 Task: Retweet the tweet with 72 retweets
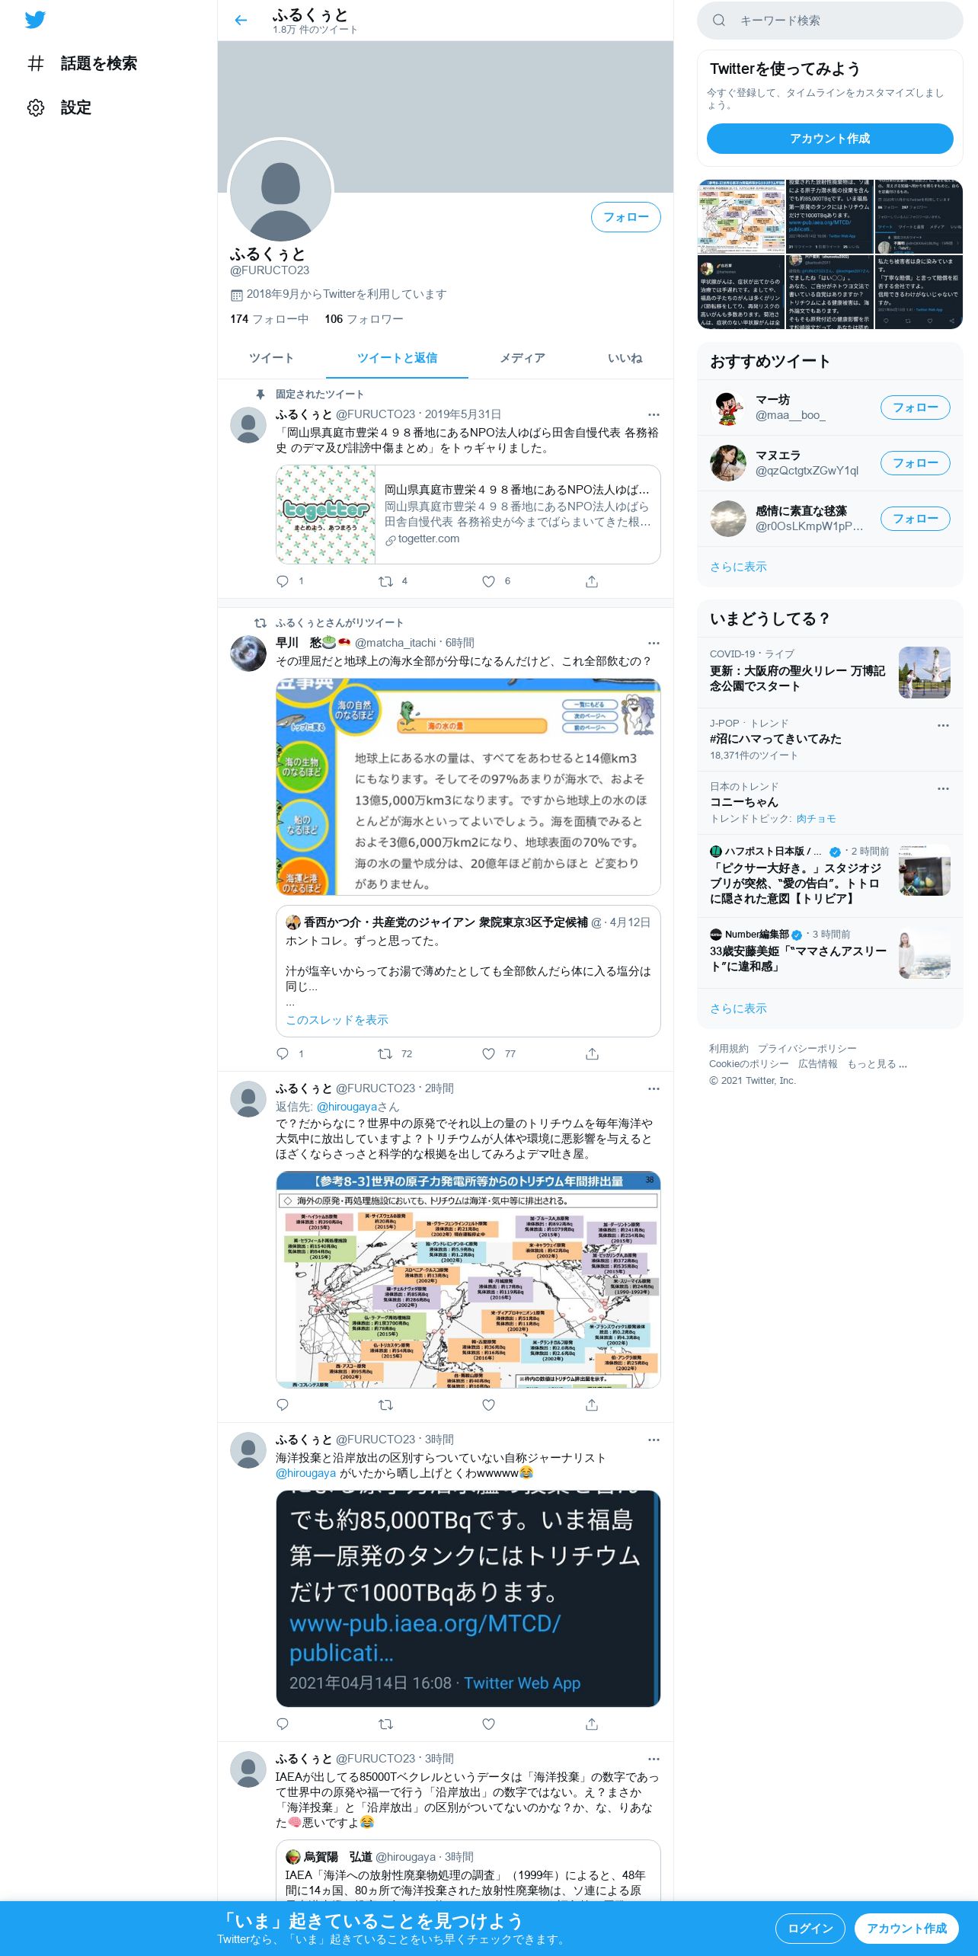(386, 1054)
